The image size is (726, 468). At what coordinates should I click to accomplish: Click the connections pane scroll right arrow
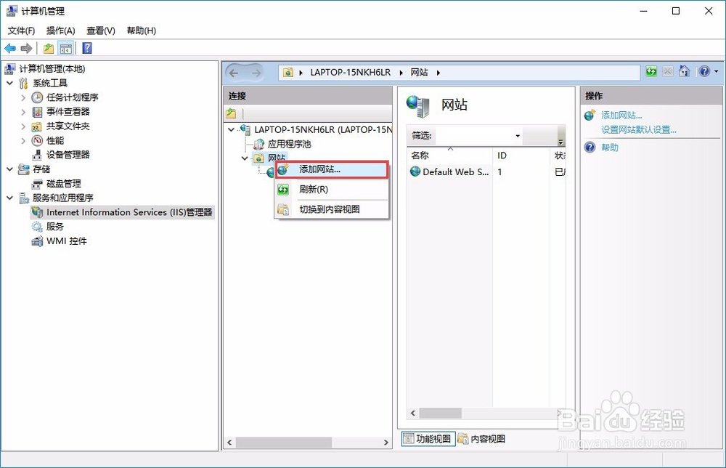click(x=386, y=443)
